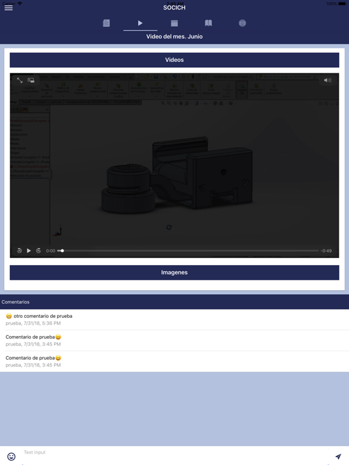This screenshot has height=465, width=349.
Task: Skip back 15 seconds
Action: (19, 251)
